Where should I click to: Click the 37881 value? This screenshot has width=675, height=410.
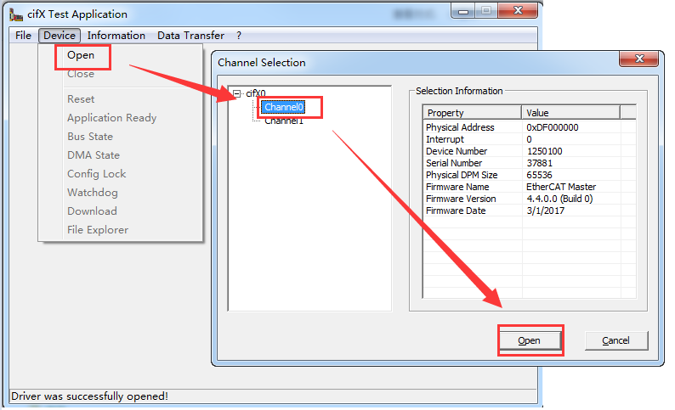539,163
